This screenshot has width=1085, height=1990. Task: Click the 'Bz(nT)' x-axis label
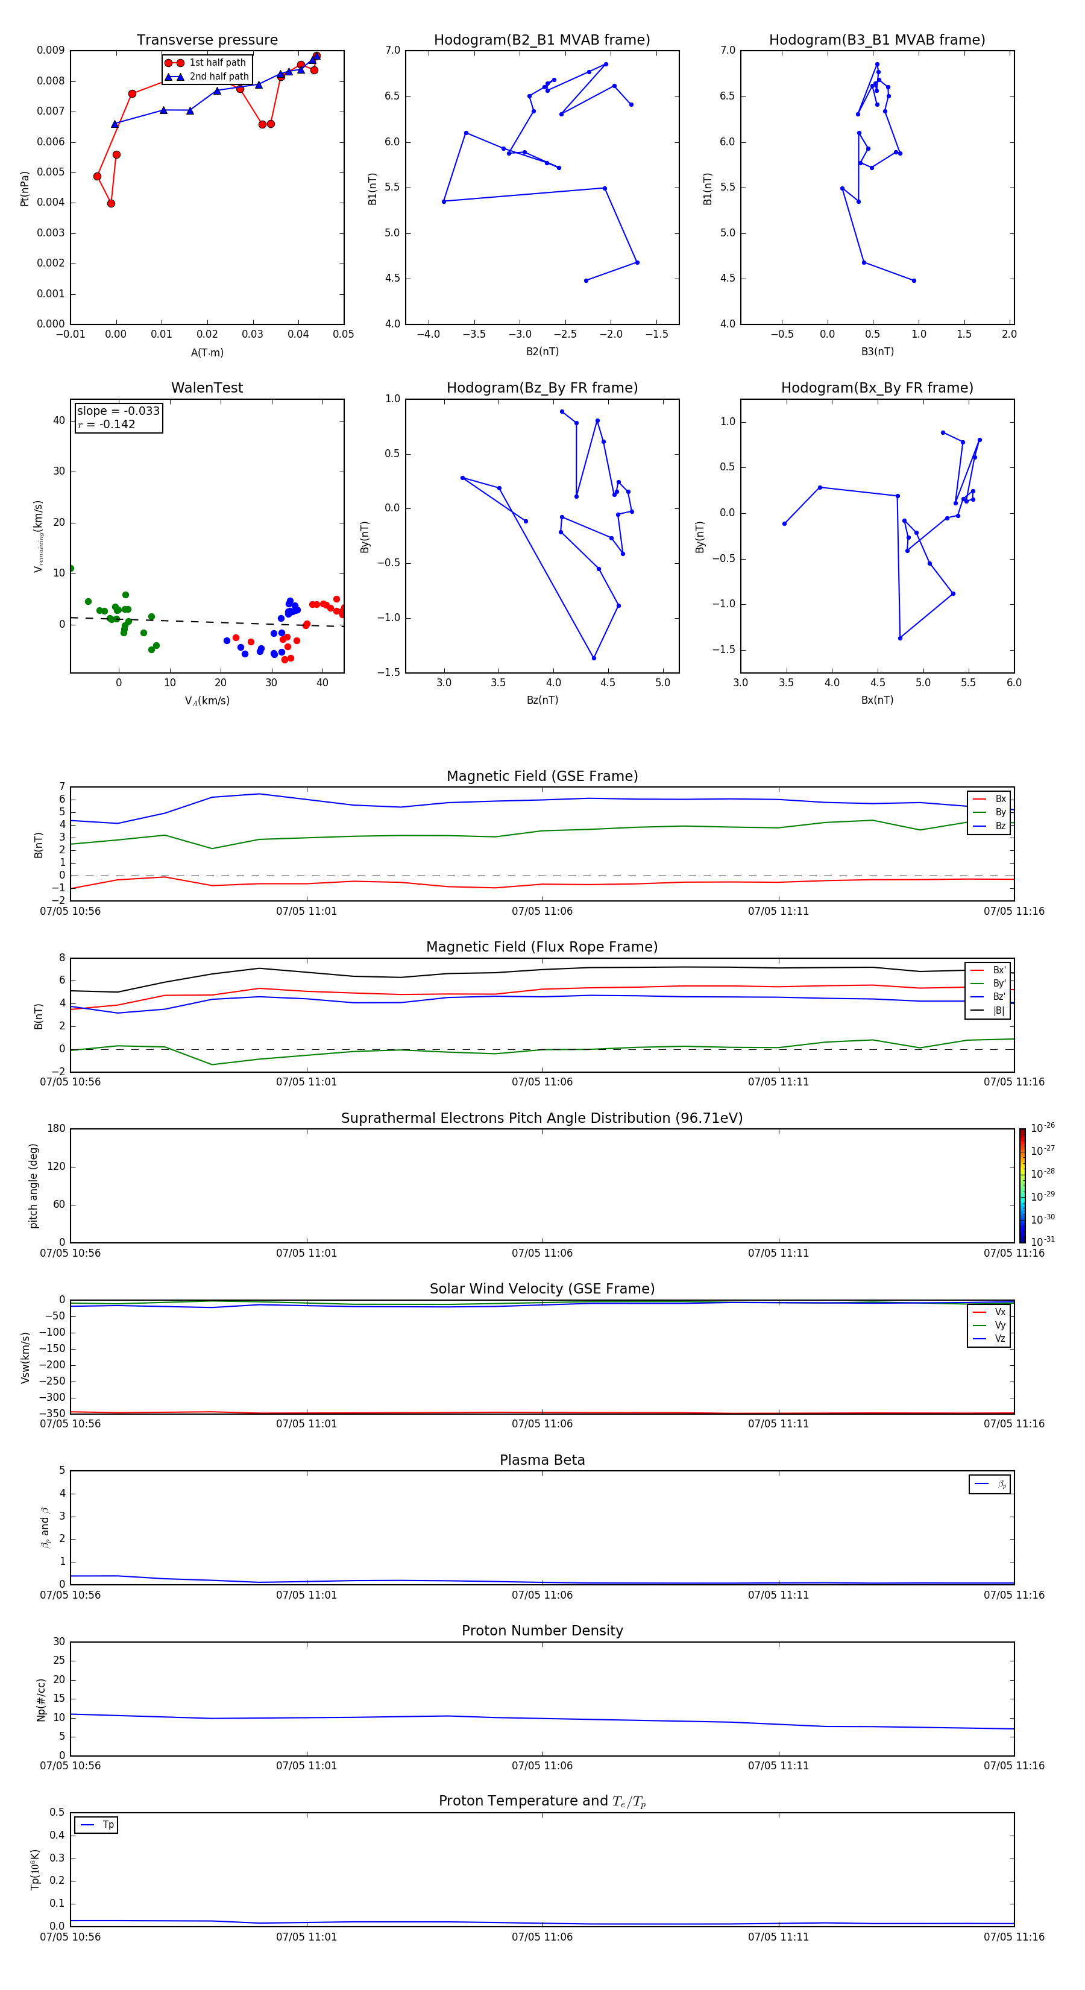tap(542, 700)
